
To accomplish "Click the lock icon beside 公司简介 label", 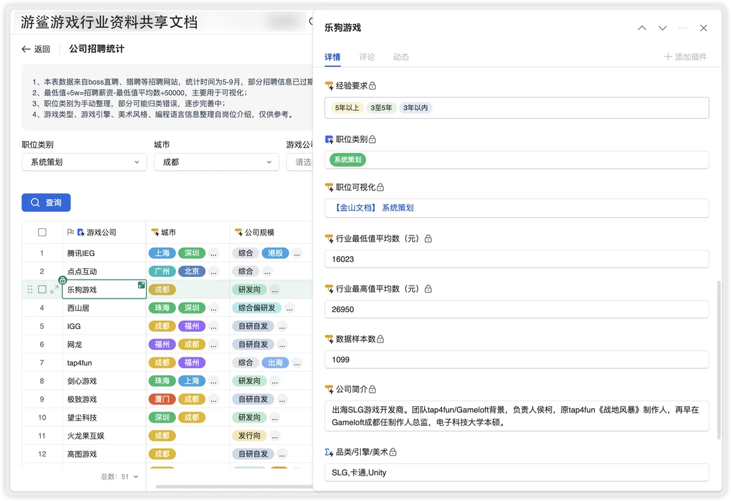I will pyautogui.click(x=372, y=389).
